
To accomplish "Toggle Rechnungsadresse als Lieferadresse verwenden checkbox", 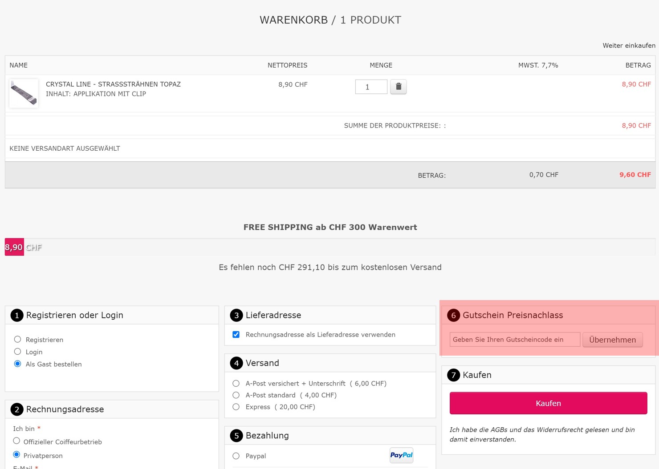I will coord(236,334).
